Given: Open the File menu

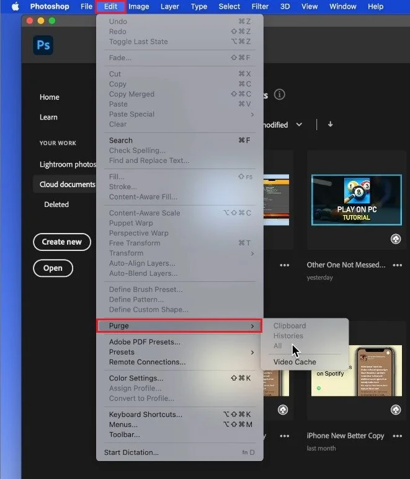Looking at the screenshot, I should click(x=86, y=6).
